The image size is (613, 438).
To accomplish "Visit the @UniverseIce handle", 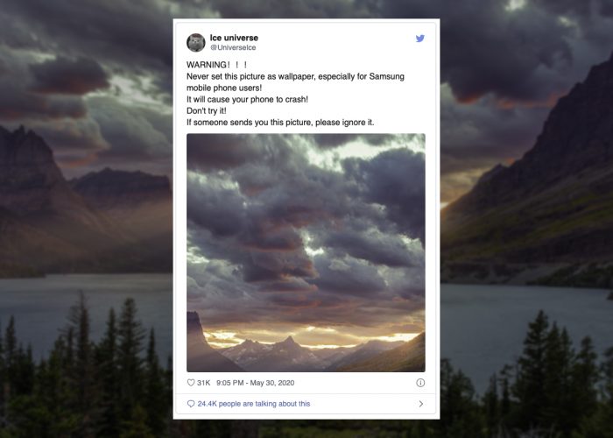I will pos(233,47).
